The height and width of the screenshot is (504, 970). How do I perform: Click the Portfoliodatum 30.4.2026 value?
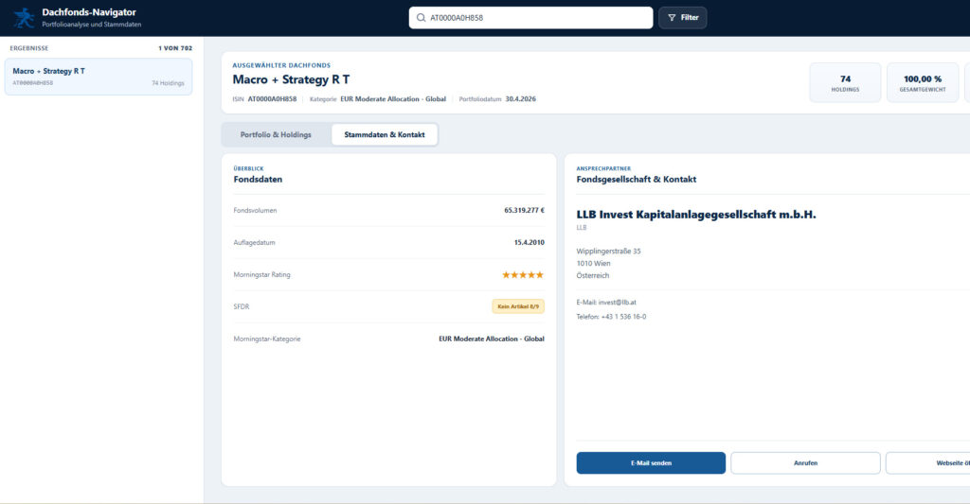[x=520, y=99]
